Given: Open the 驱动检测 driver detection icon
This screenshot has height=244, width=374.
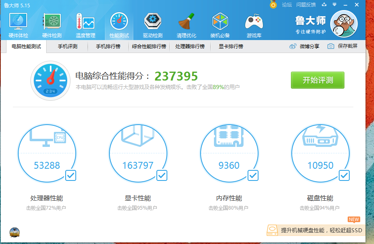Looking at the screenshot, I should point(153,22).
